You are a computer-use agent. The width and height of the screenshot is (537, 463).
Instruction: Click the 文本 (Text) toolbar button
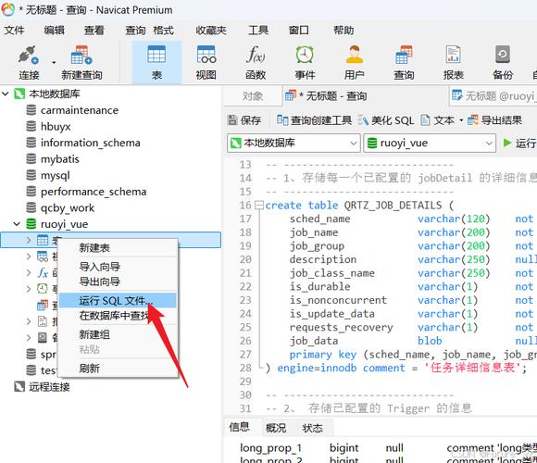point(438,120)
